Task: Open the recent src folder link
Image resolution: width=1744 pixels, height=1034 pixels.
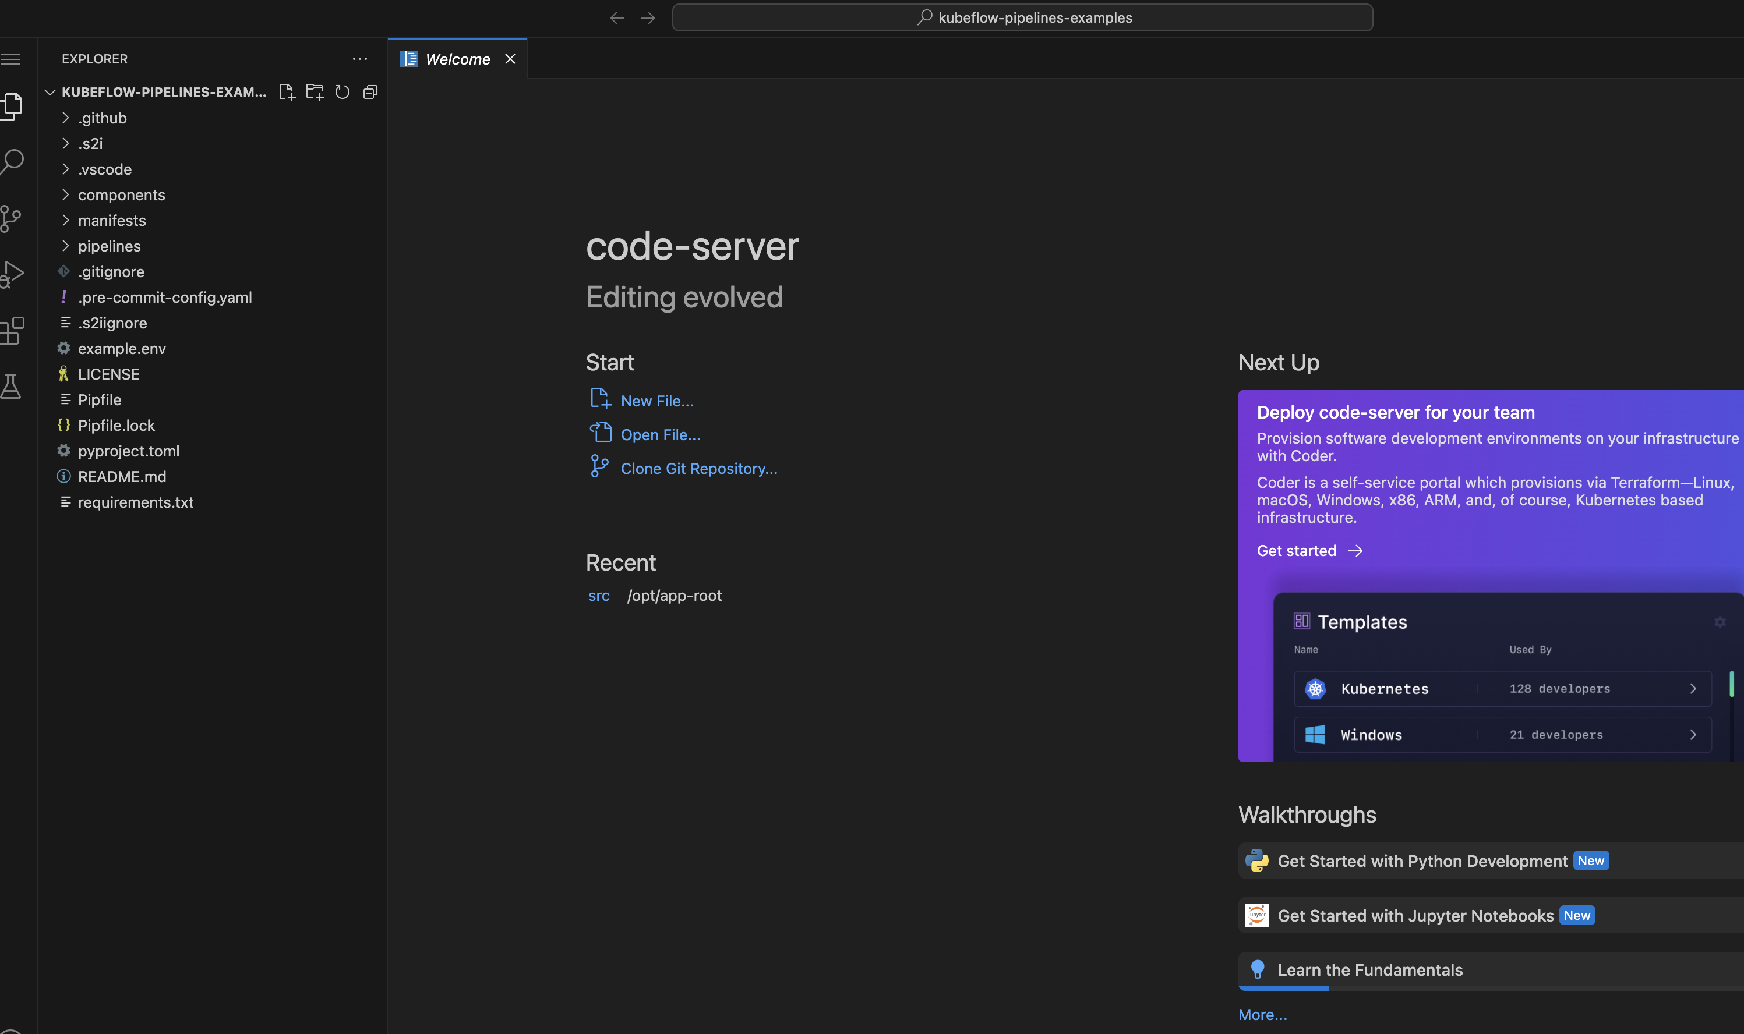Action: (x=599, y=596)
